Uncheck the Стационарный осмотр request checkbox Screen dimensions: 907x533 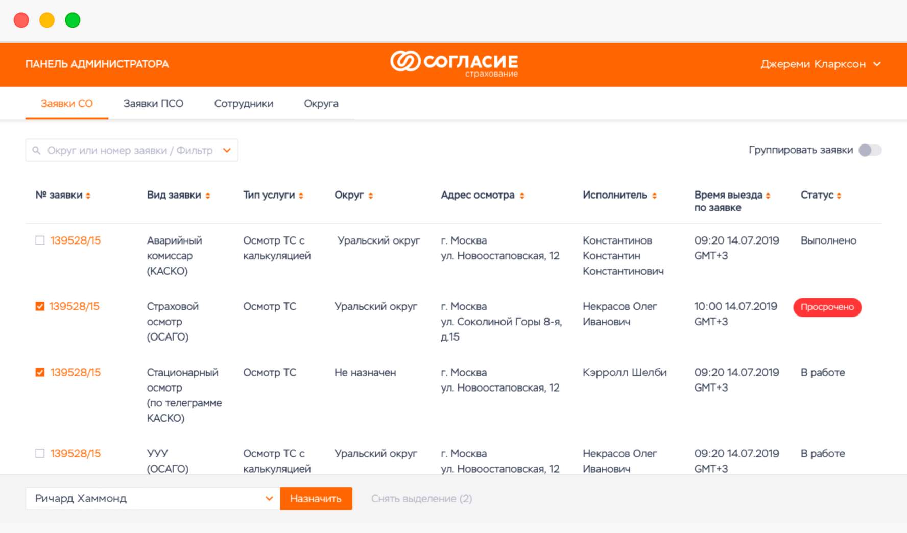(x=40, y=372)
